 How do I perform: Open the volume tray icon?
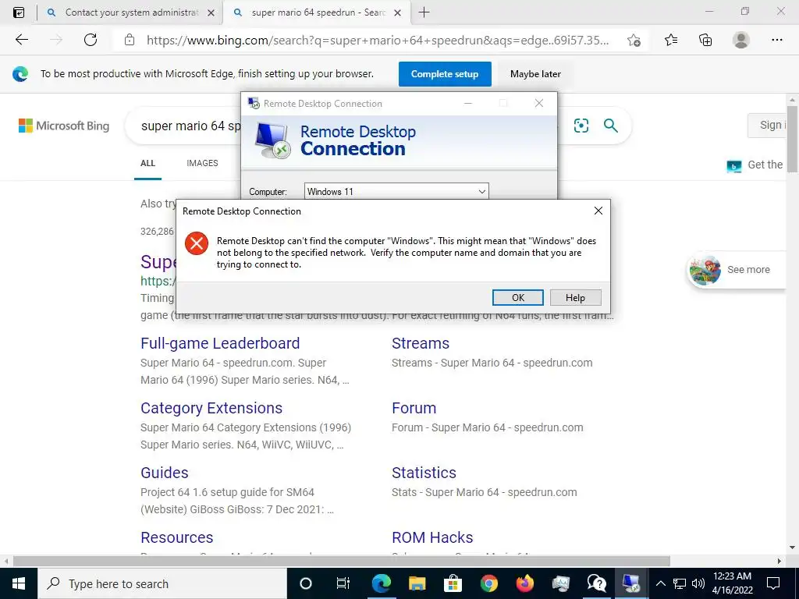698,583
